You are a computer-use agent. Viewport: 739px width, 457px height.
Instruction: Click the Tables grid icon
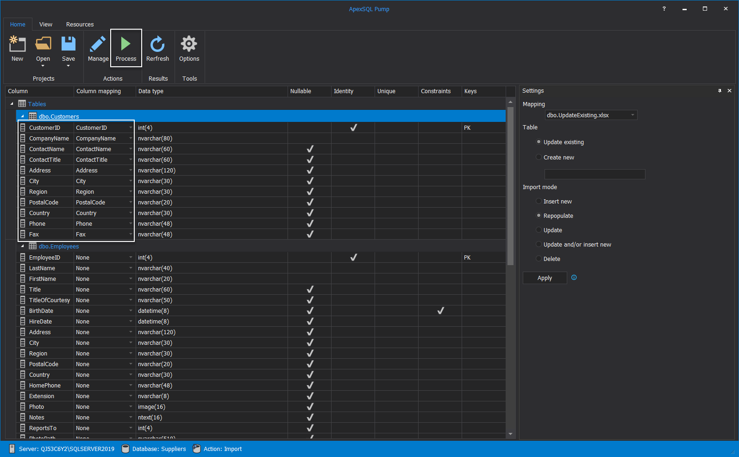click(x=22, y=104)
